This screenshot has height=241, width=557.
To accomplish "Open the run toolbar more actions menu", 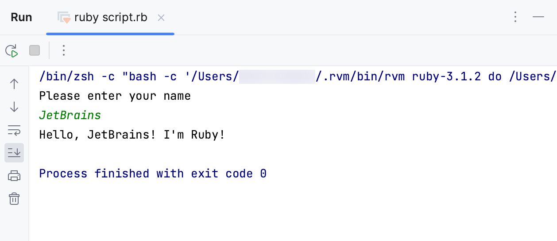I will (64, 51).
